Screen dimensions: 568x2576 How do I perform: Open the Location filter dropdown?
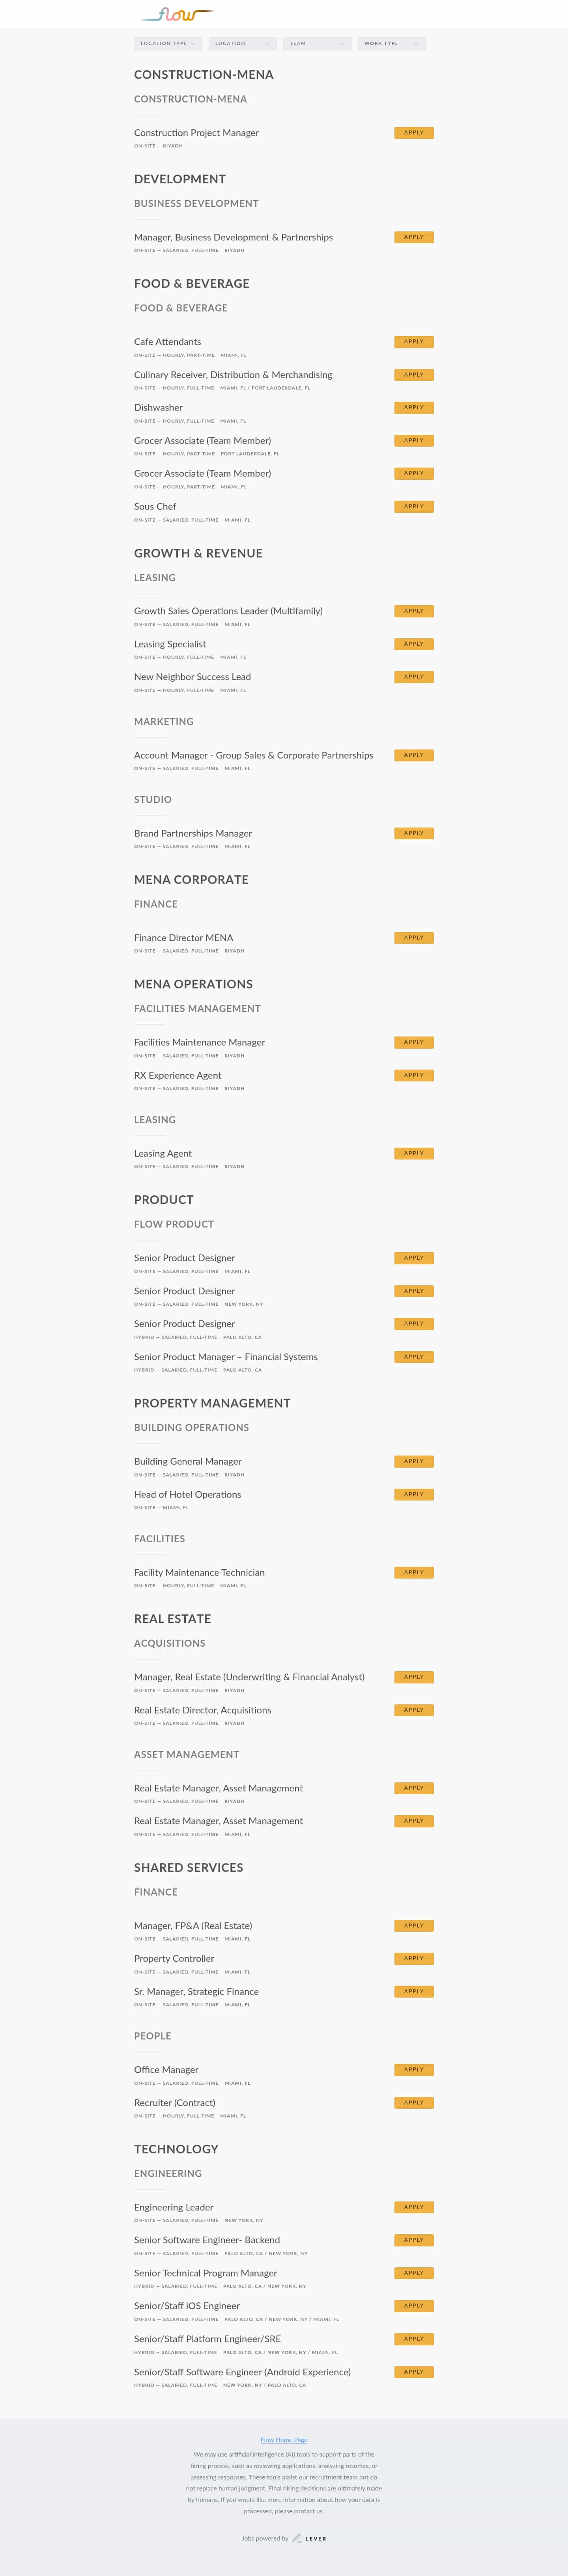point(241,43)
